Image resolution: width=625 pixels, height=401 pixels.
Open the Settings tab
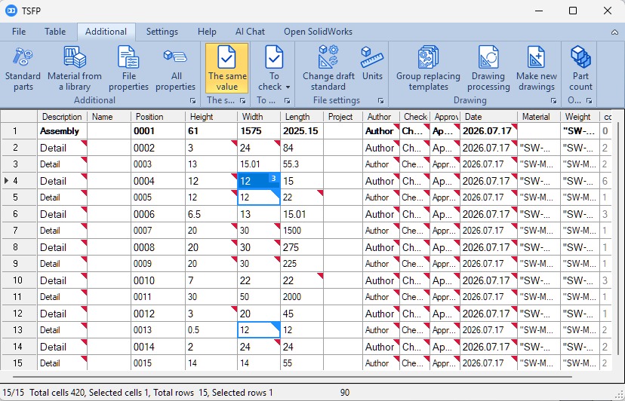coord(162,32)
